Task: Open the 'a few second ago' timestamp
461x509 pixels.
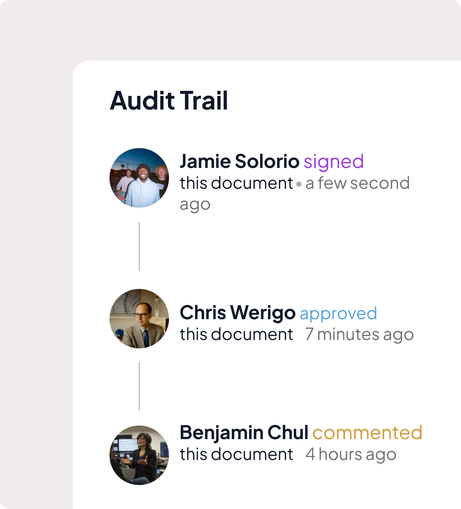Action: tap(358, 183)
